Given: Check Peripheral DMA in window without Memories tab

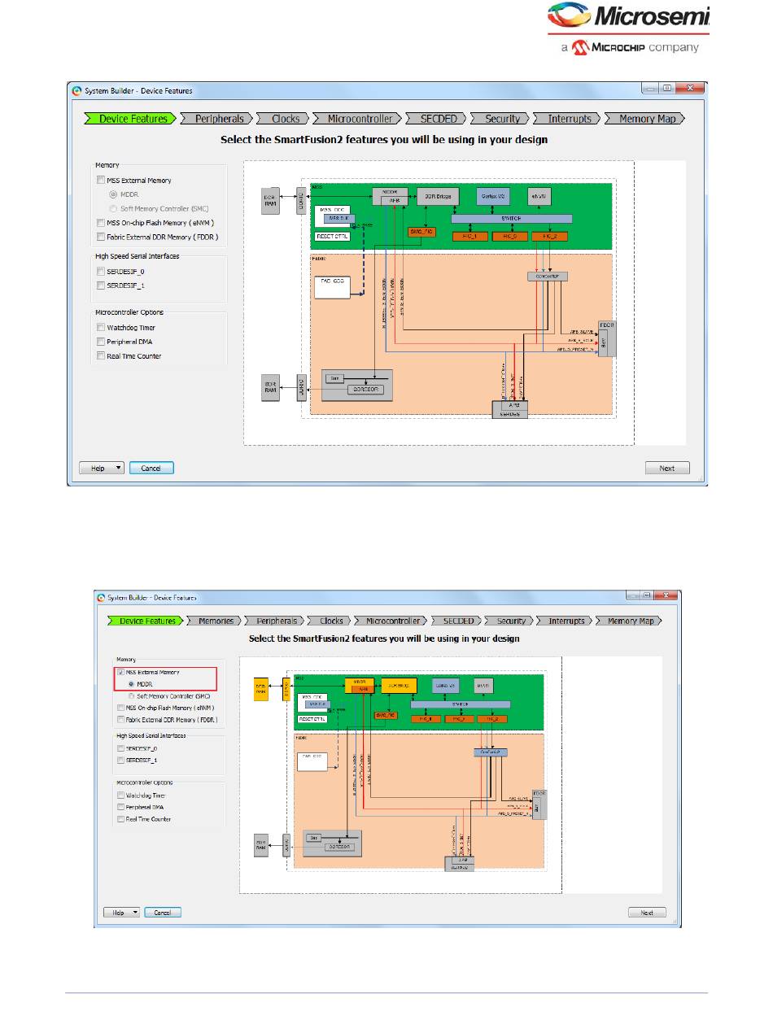Looking at the screenshot, I should [x=100, y=342].
